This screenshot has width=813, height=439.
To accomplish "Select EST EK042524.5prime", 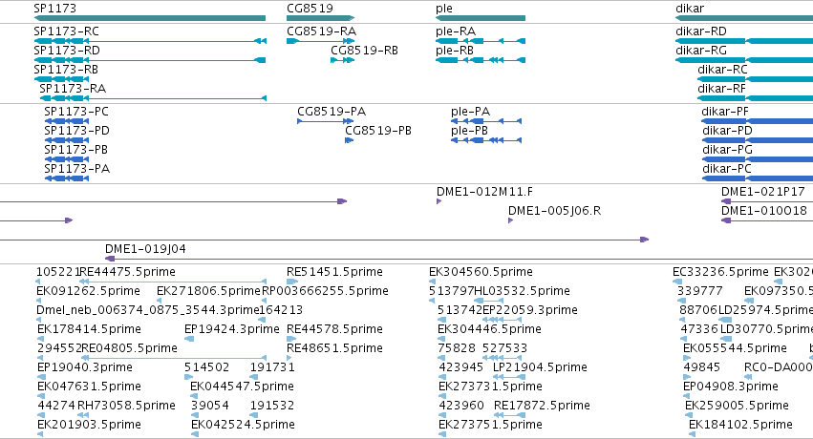I will pos(244,425).
